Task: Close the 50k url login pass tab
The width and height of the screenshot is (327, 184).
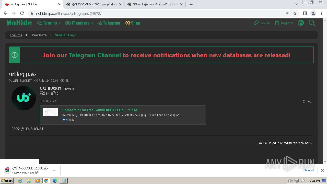Action: 181,4
